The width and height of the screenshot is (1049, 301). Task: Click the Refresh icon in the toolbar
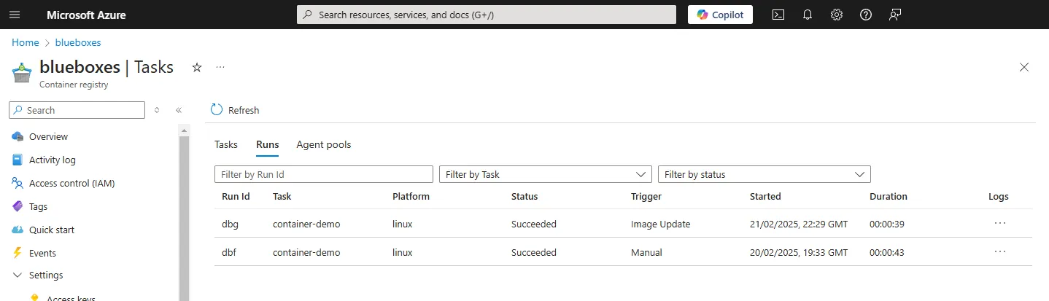217,110
